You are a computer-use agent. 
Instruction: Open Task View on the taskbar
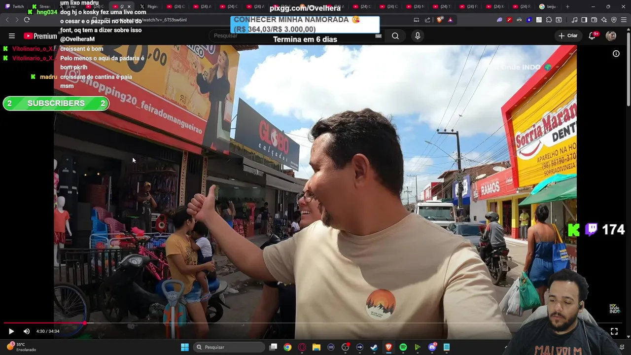tap(273, 347)
